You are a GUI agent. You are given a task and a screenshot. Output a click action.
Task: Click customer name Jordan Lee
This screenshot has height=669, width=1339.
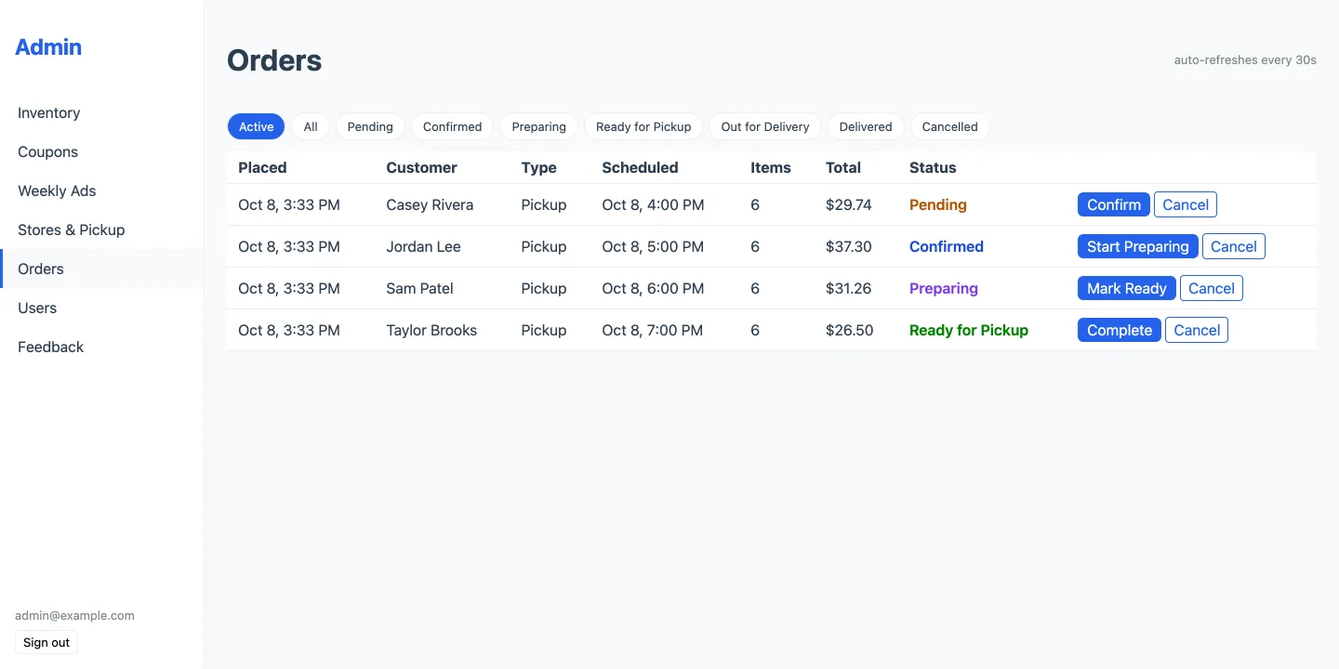pos(423,246)
